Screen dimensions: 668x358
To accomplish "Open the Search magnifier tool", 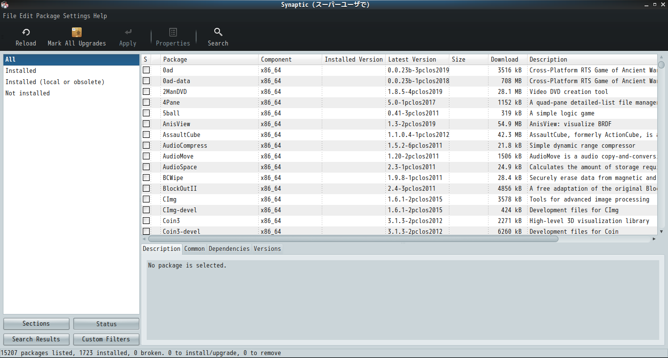I will point(218,32).
